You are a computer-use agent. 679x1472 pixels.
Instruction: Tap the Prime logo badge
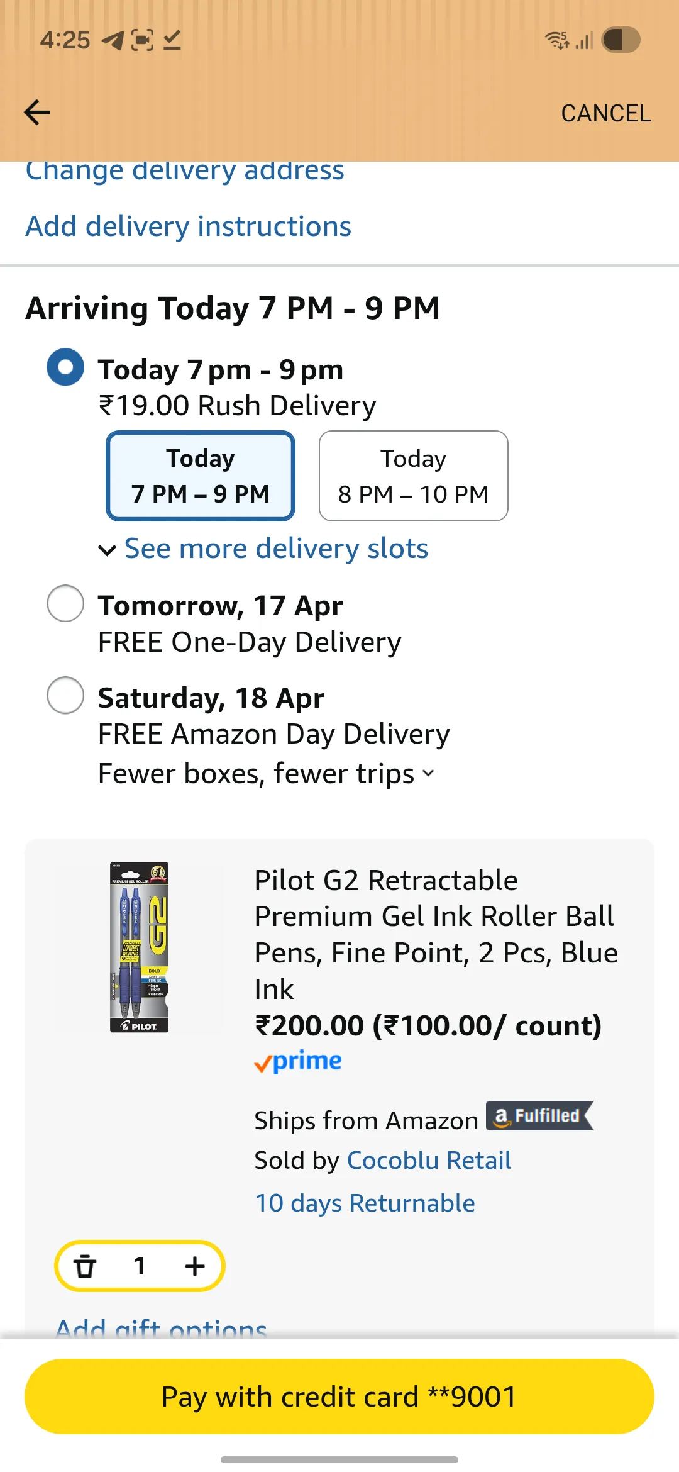click(298, 1062)
